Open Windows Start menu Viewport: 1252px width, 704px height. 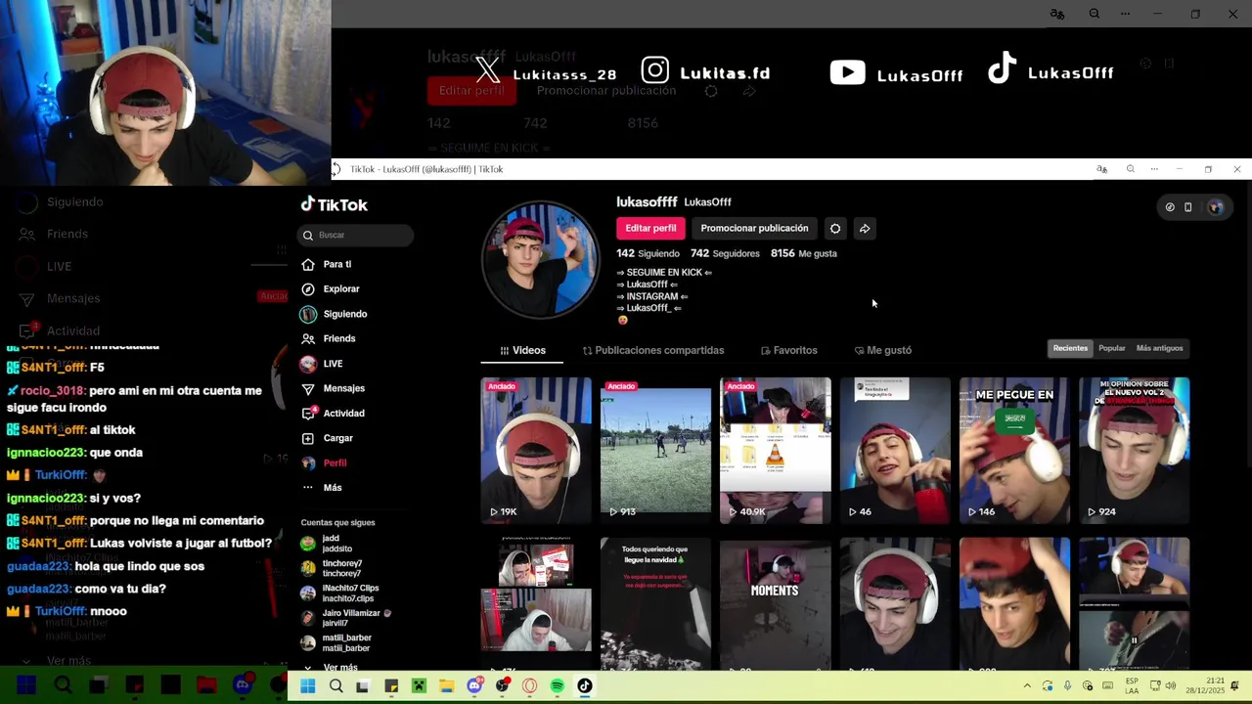coord(307,686)
